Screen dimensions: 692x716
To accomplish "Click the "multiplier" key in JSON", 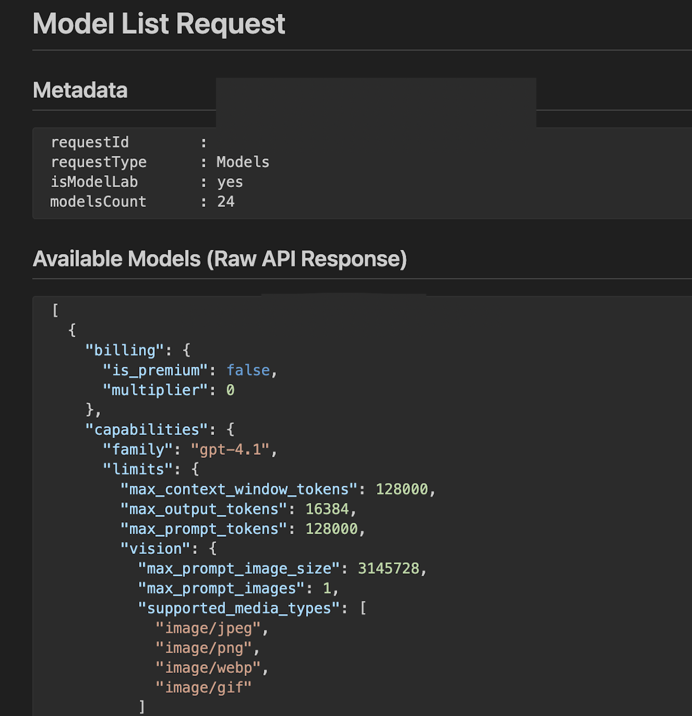I will coord(155,390).
